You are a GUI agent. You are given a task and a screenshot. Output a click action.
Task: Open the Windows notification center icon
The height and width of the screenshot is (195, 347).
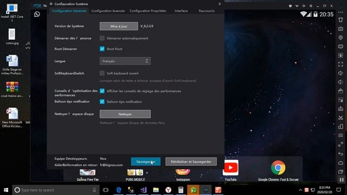point(338,190)
